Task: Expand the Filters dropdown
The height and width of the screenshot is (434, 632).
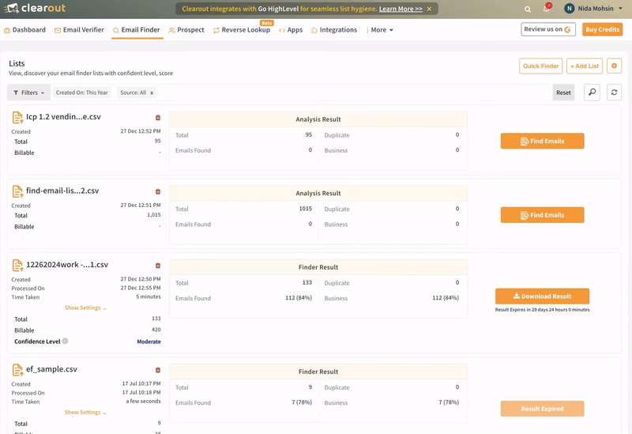Action: tap(28, 92)
